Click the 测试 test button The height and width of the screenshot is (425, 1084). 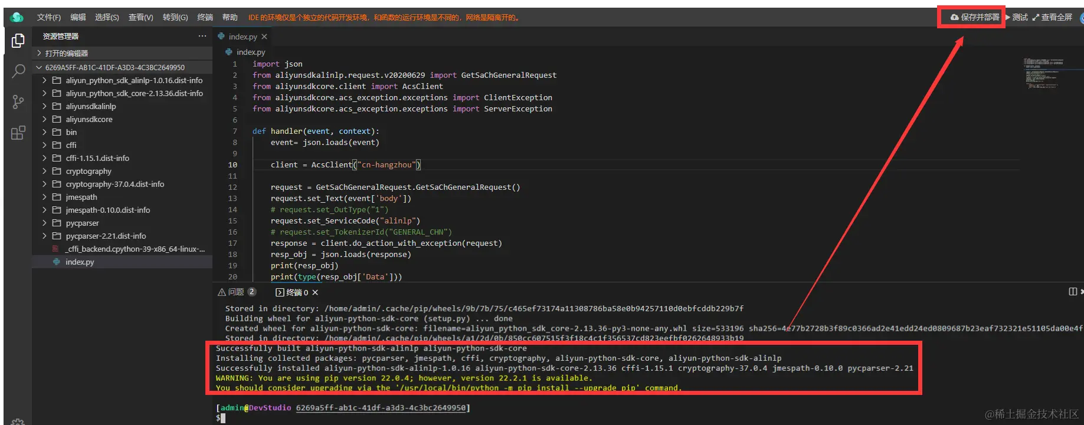1016,17
